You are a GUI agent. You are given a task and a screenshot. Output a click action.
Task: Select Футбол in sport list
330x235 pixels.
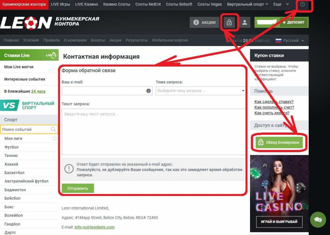pyautogui.click(x=11, y=147)
